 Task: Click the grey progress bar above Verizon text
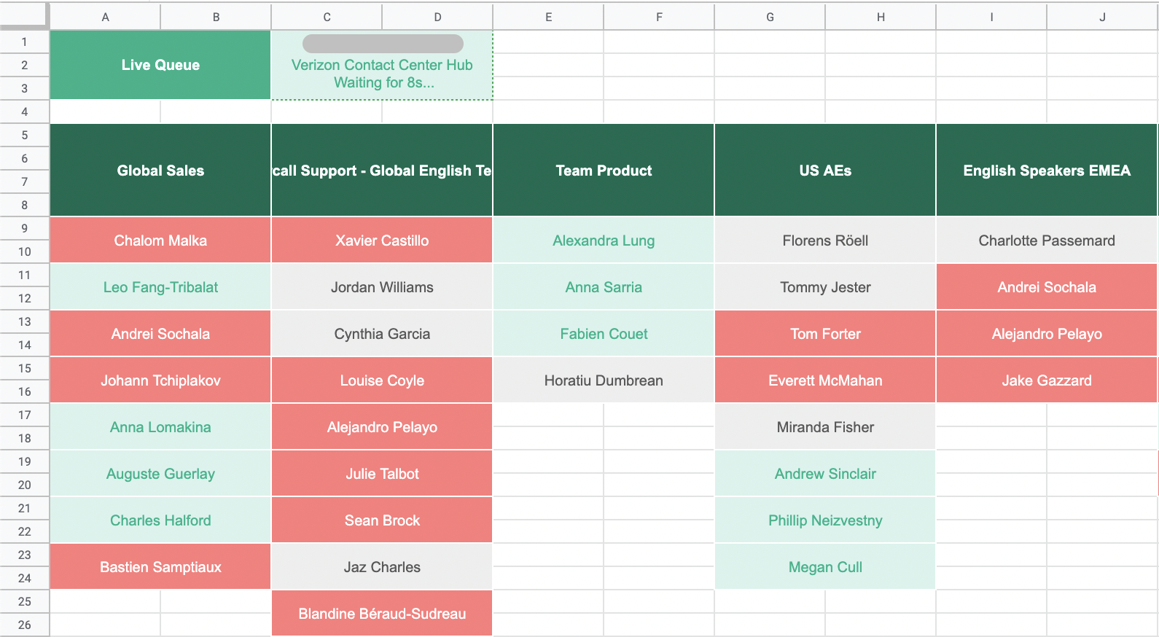(383, 44)
